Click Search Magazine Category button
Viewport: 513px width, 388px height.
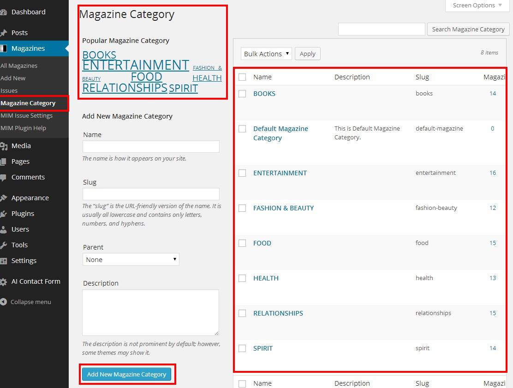(x=468, y=29)
